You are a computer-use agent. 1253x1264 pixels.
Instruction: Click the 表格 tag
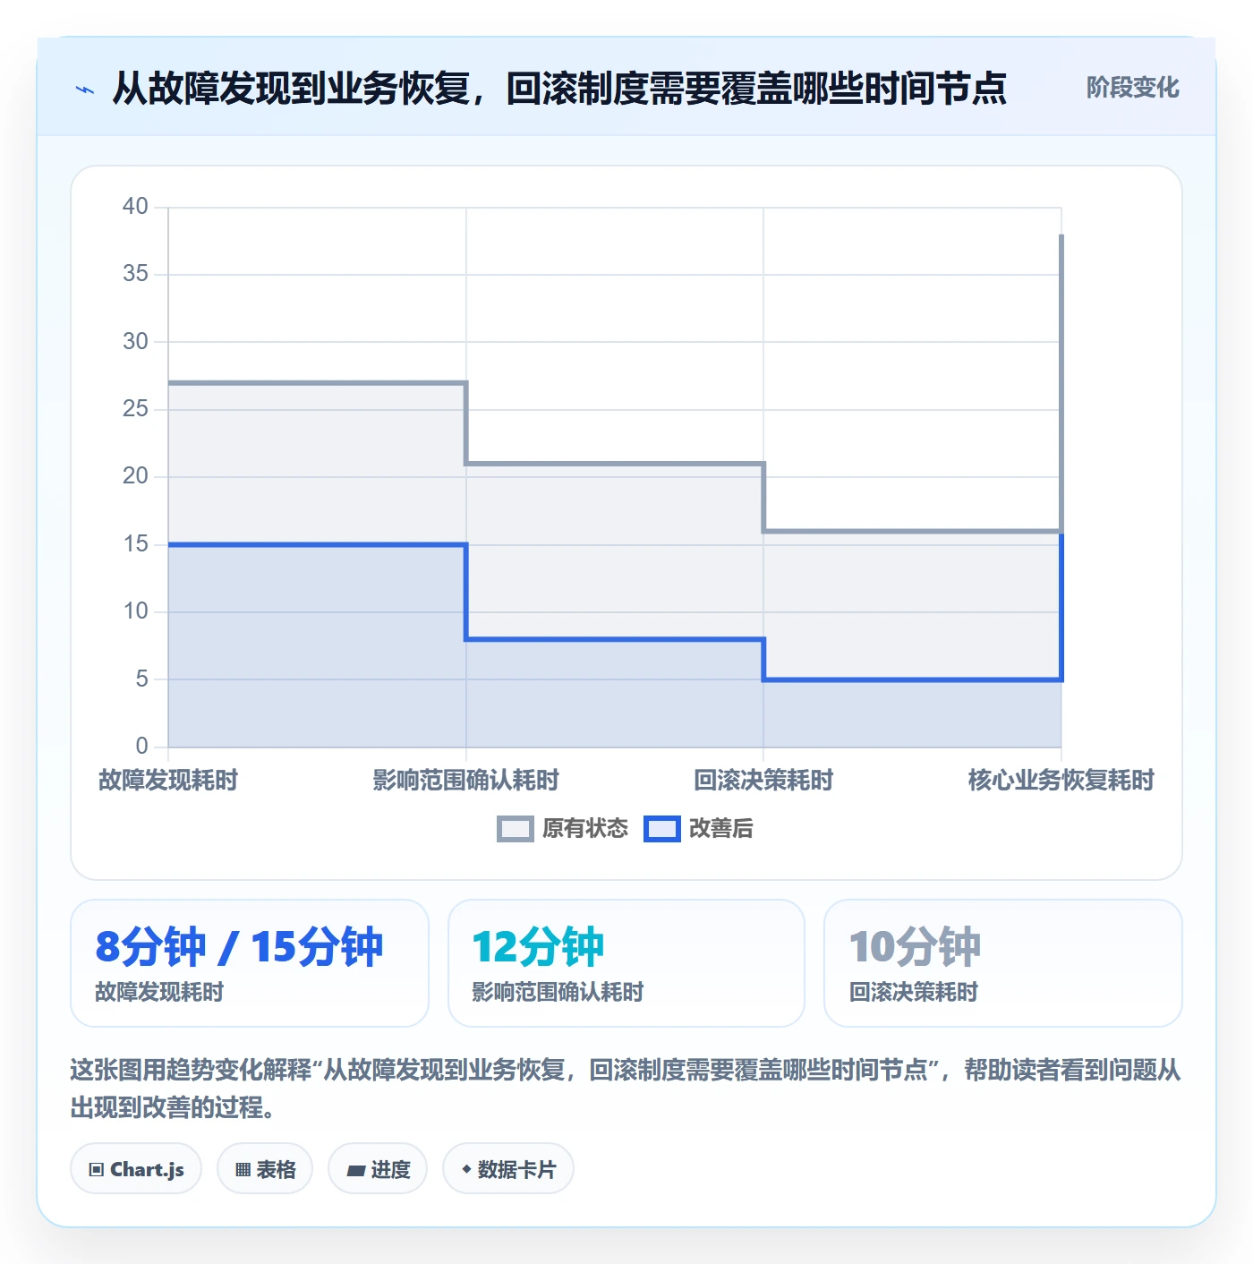pos(265,1169)
